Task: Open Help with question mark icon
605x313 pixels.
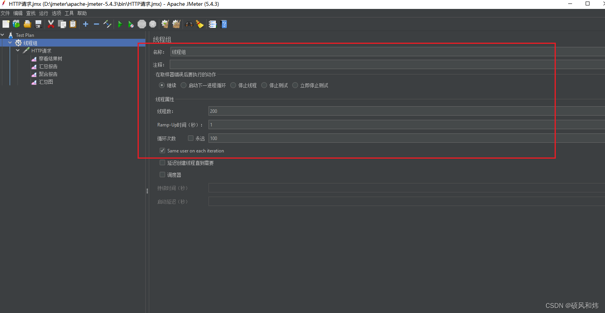Action: click(224, 24)
